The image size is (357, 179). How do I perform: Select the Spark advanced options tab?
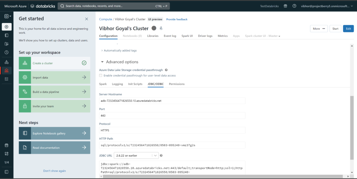pyautogui.click(x=103, y=84)
